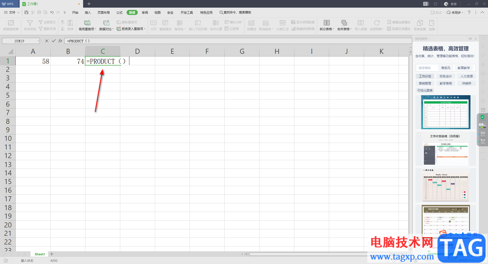Confirm formula with the checkmark icon
Image resolution: width=488 pixels, height=264 pixels.
point(54,41)
